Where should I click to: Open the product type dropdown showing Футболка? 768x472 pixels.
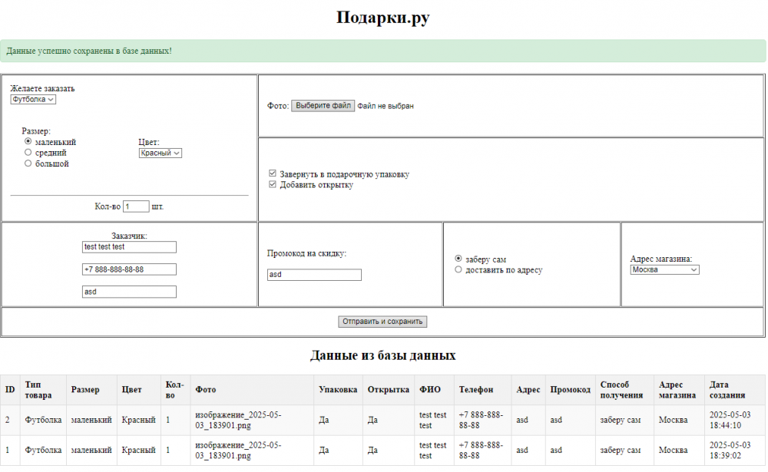(33, 99)
